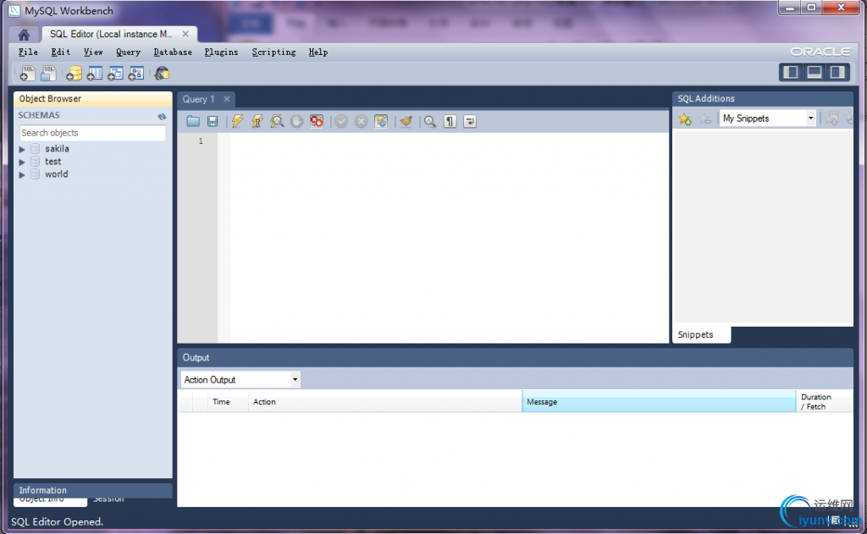
Task: Create a new table from toolbar
Action: point(95,73)
